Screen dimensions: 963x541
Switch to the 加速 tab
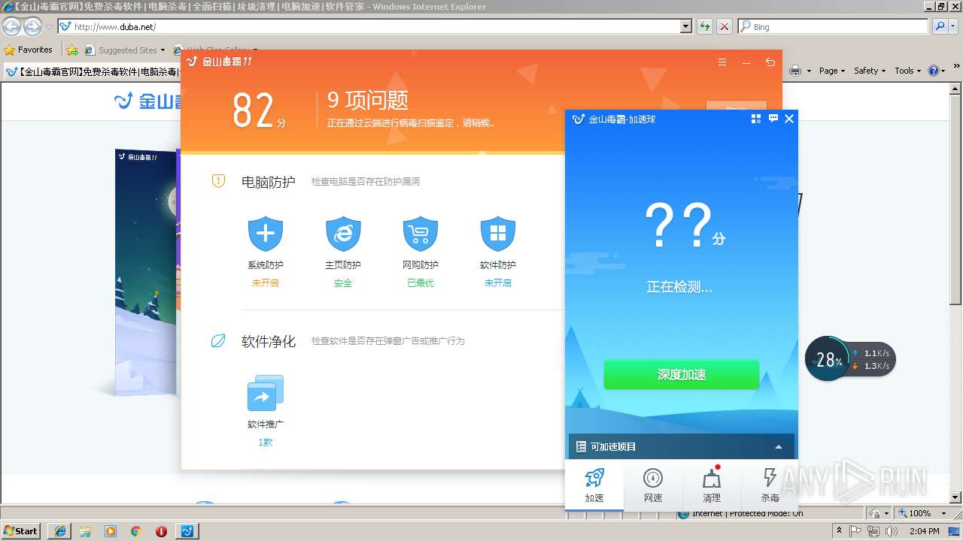(594, 485)
